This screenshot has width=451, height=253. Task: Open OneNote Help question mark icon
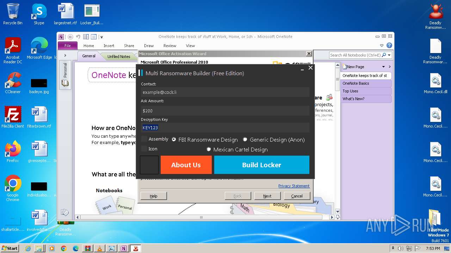389,45
